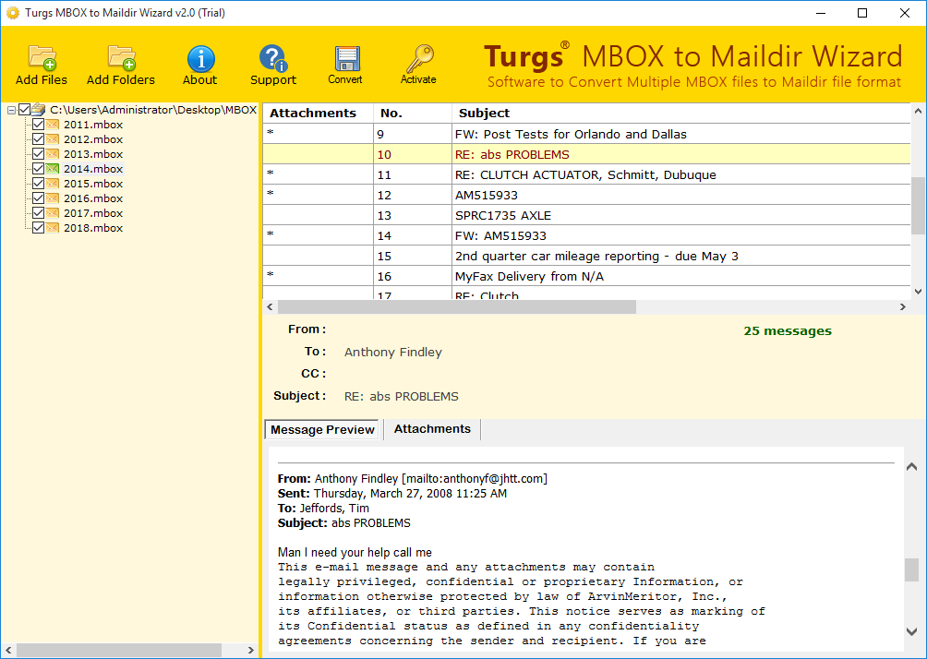
Task: Click the No. column header
Action: pos(413,113)
